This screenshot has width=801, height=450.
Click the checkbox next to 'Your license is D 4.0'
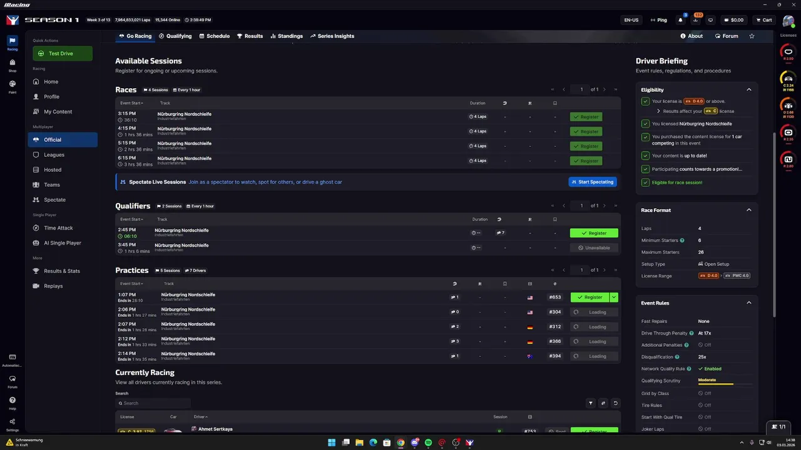[645, 101]
